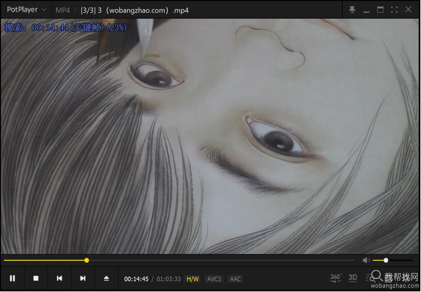Click the total duration 01:03:33
The width and height of the screenshot is (421, 292).
168,279
